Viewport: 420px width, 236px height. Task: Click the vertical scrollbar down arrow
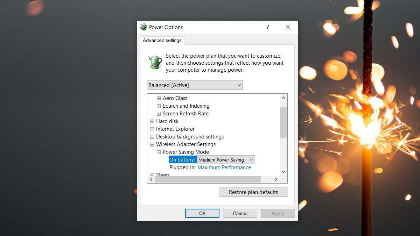(283, 172)
